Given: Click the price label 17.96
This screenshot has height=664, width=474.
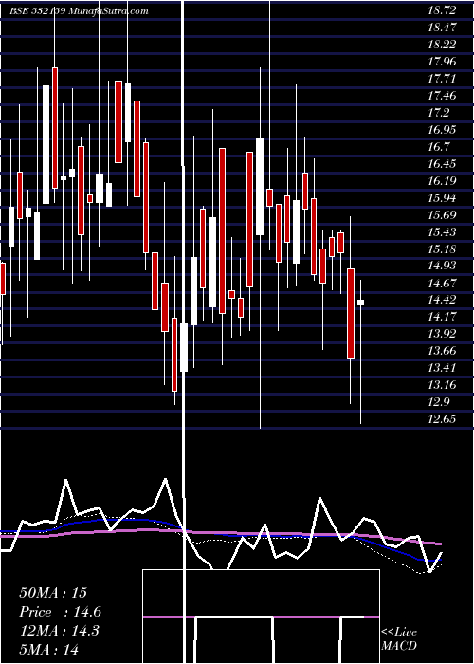Looking at the screenshot, I should coord(443,62).
